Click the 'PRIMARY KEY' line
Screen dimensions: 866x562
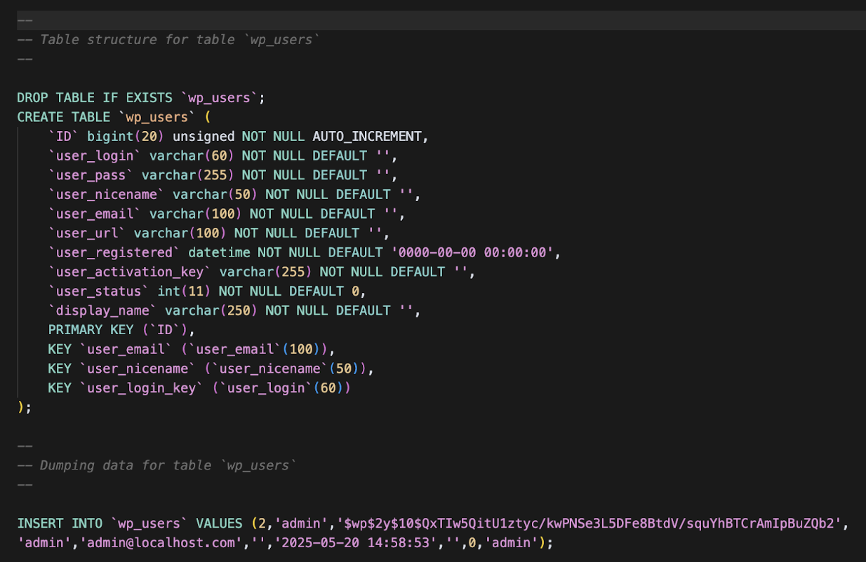point(121,329)
